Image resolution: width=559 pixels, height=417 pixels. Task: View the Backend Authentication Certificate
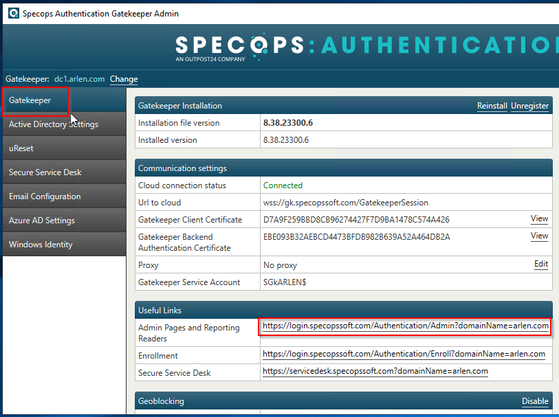coord(539,236)
